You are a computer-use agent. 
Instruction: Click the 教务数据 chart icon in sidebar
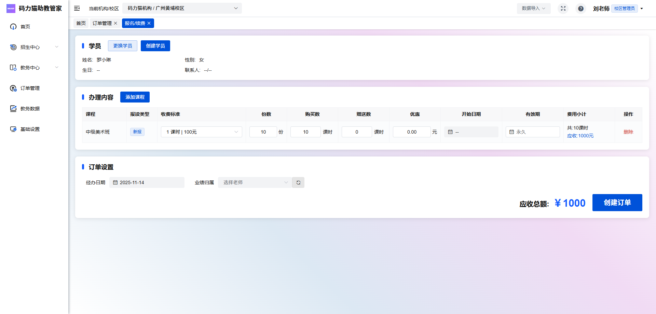(x=13, y=109)
